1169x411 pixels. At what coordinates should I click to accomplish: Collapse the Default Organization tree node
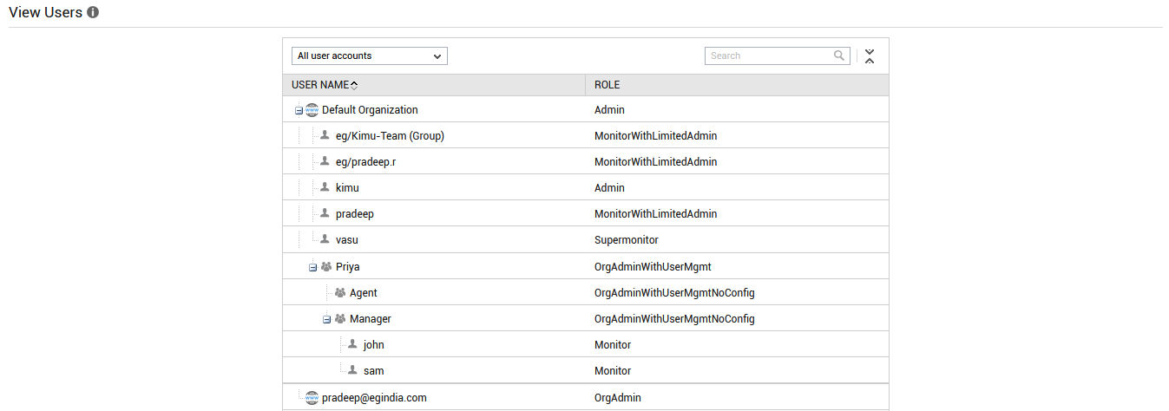[299, 110]
